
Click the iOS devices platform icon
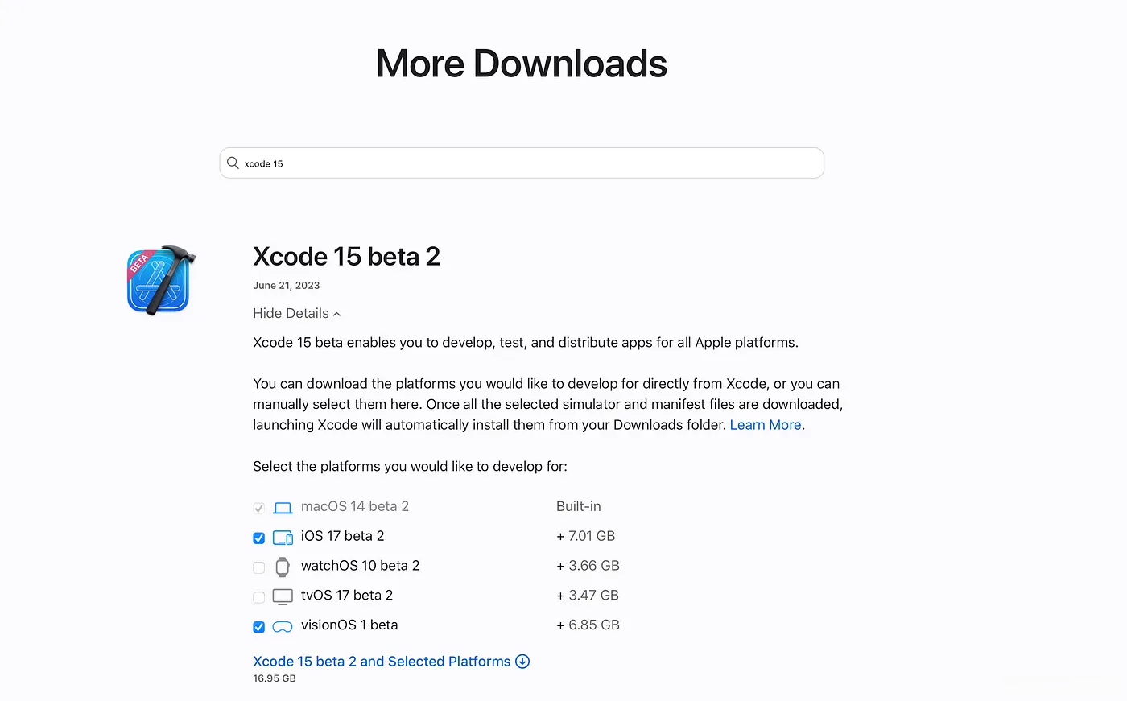(x=283, y=538)
